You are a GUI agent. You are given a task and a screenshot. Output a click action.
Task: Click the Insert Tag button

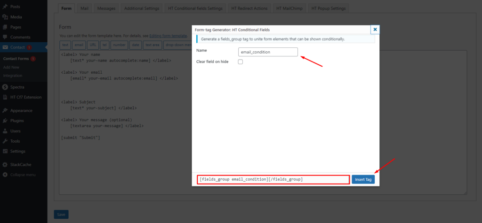tap(363, 180)
